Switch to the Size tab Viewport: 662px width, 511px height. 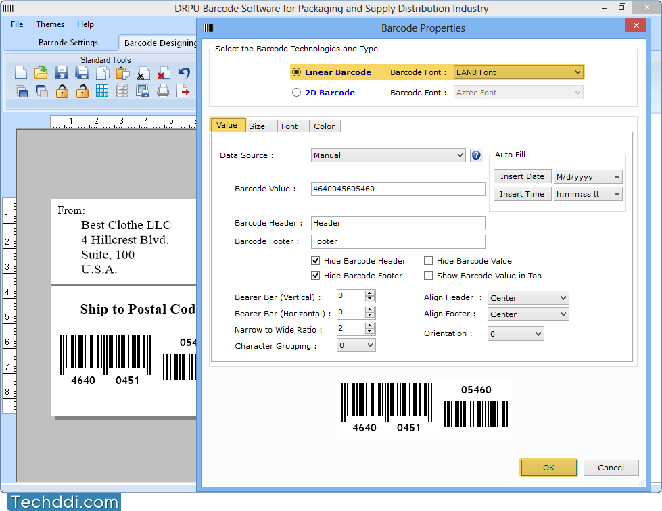tap(261, 126)
